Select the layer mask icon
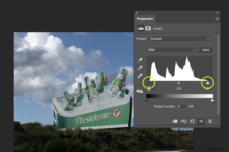The width and height of the screenshot is (229, 152). coord(148,28)
